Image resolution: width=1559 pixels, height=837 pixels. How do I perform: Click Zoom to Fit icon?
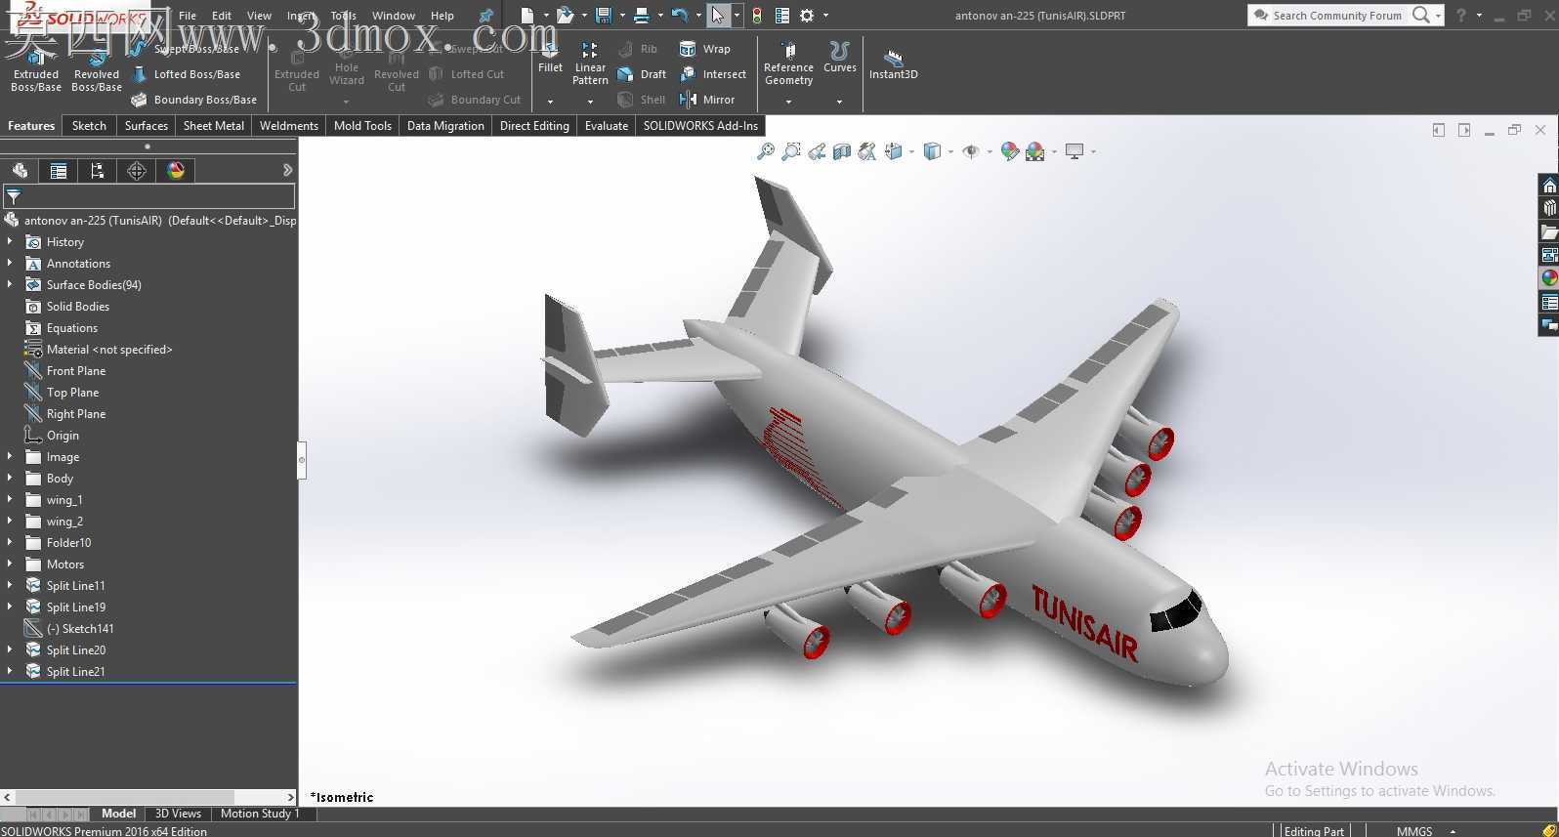[x=766, y=151]
